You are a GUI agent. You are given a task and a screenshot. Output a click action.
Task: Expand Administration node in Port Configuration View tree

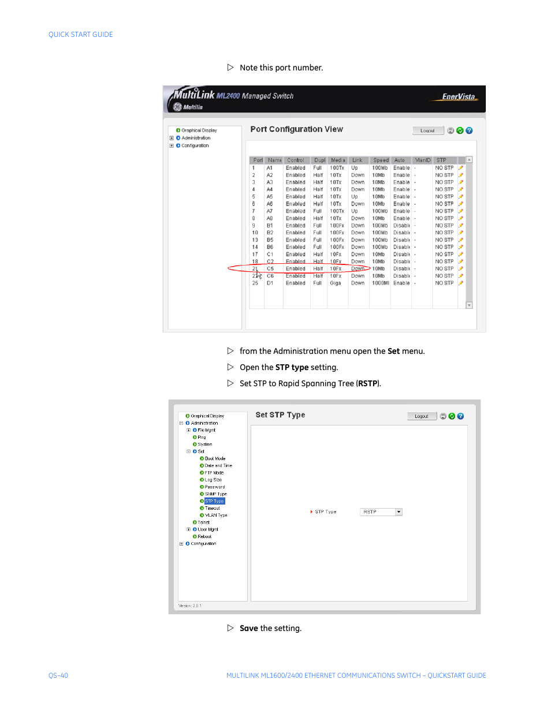[172, 138]
